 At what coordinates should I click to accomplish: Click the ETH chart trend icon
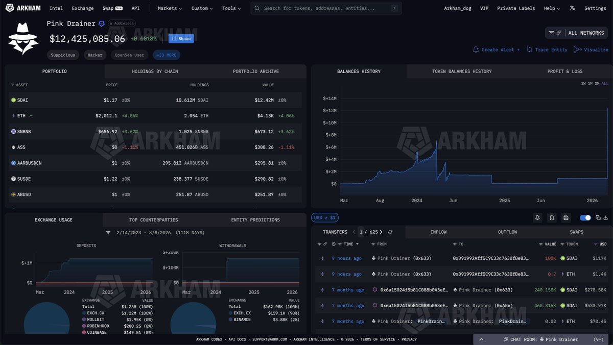click(30, 116)
